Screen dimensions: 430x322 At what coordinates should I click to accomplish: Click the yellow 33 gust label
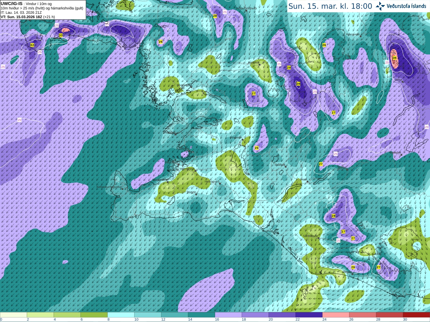(x=61, y=35)
